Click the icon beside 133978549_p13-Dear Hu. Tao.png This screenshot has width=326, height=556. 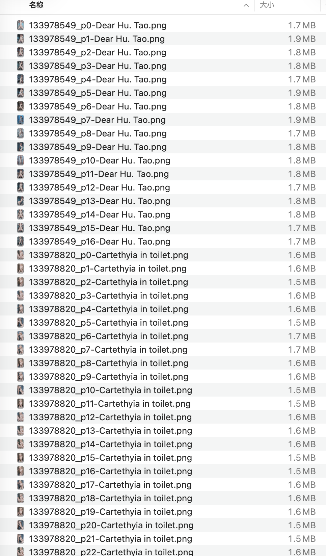point(21,201)
